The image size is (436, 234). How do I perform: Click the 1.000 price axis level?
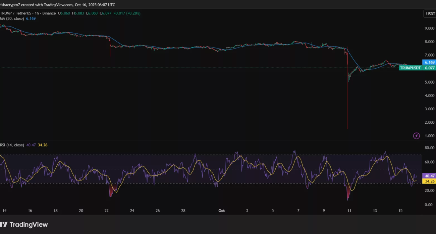pos(429,136)
